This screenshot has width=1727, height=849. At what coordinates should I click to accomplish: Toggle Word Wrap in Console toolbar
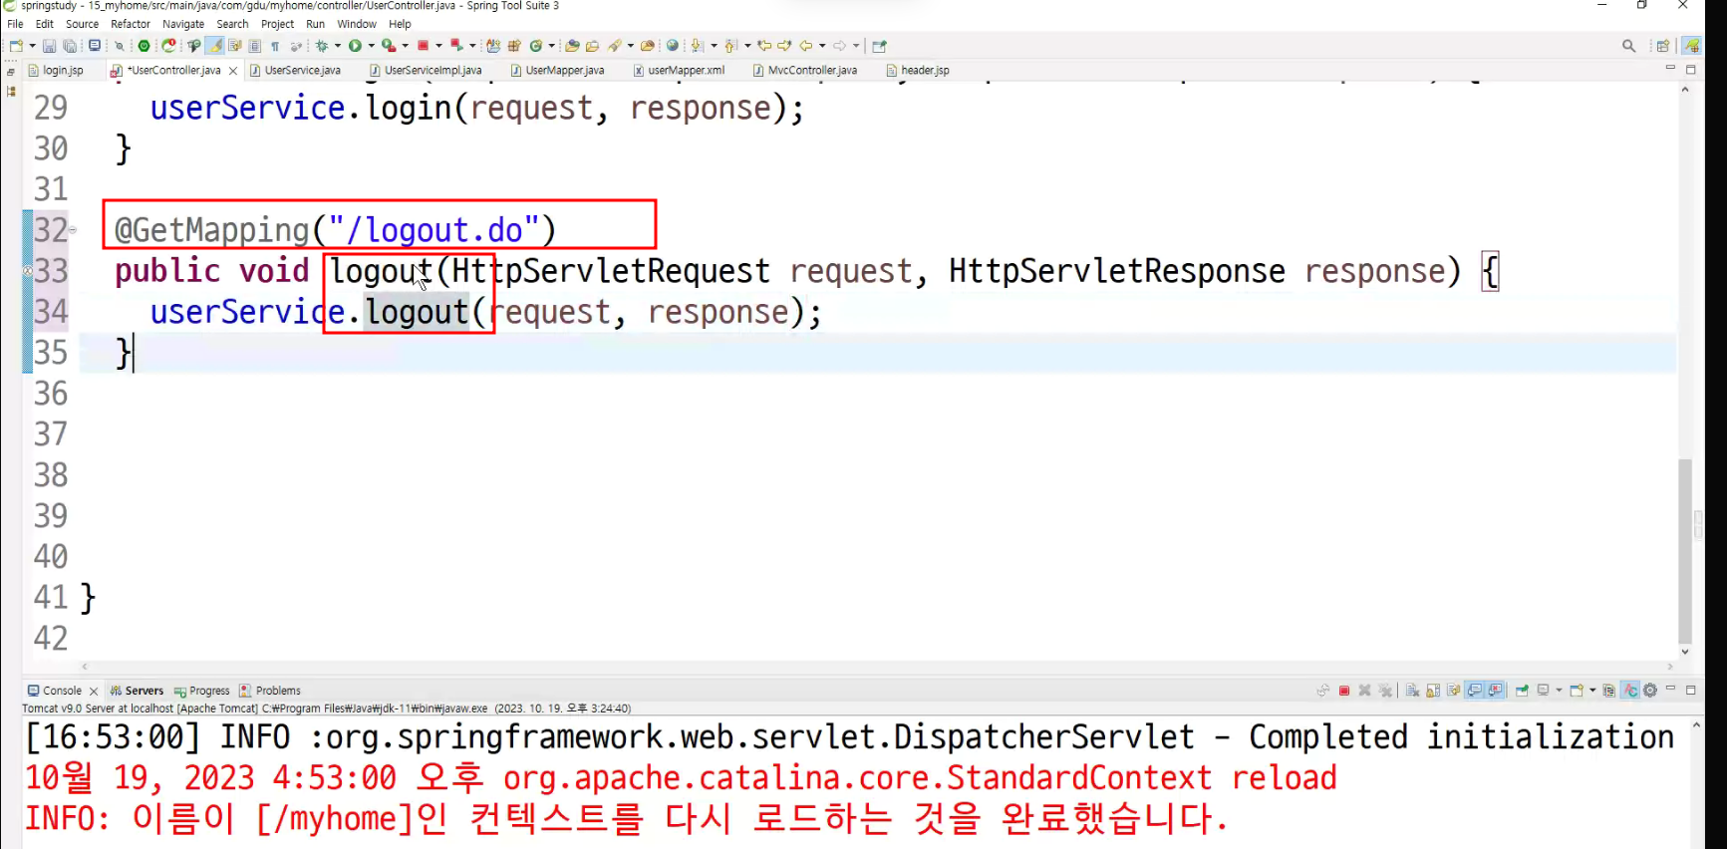click(1454, 691)
